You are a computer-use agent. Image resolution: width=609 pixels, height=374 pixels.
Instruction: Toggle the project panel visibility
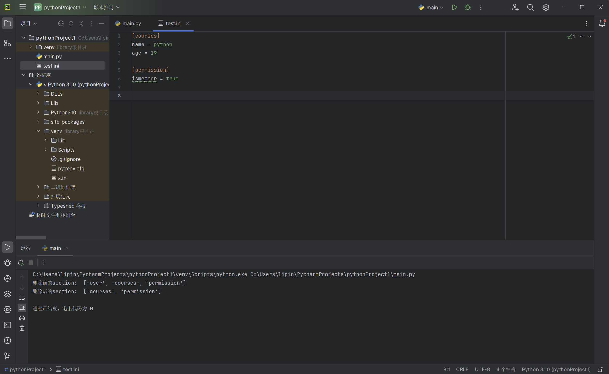(x=8, y=24)
